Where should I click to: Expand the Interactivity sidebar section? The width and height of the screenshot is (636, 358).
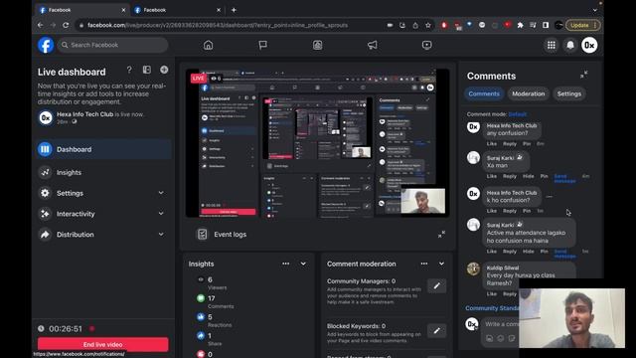click(x=161, y=214)
